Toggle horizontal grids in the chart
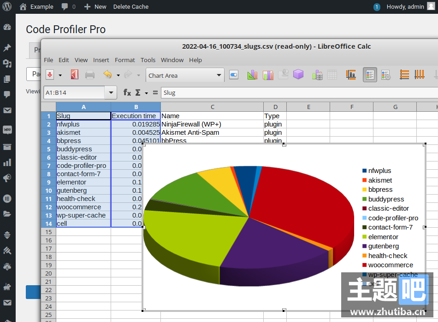Screen dimensions: 438x322 click(x=404, y=75)
